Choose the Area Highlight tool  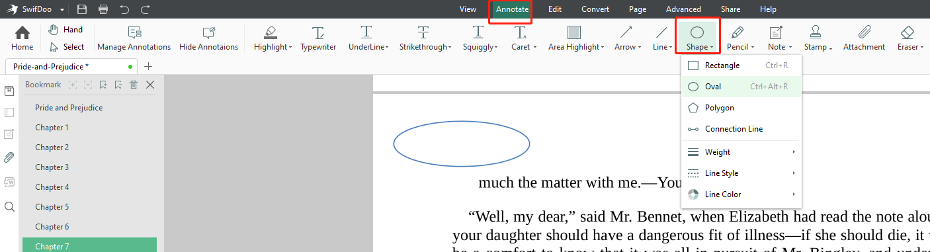(575, 39)
